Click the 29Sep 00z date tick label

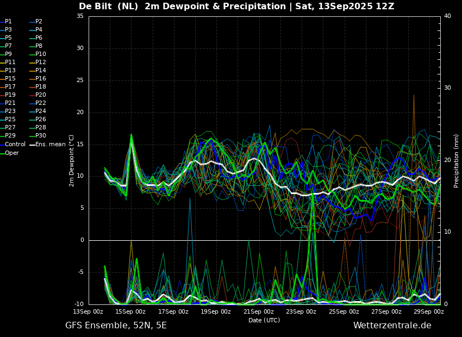[429, 311]
